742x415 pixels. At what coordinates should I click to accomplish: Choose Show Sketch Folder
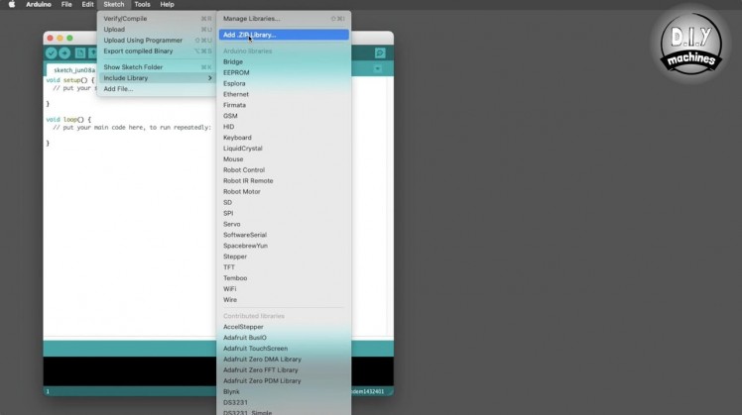point(157,67)
